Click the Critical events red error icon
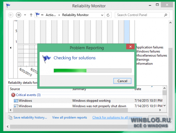This screenshot has width=176, height=133. tap(13, 95)
